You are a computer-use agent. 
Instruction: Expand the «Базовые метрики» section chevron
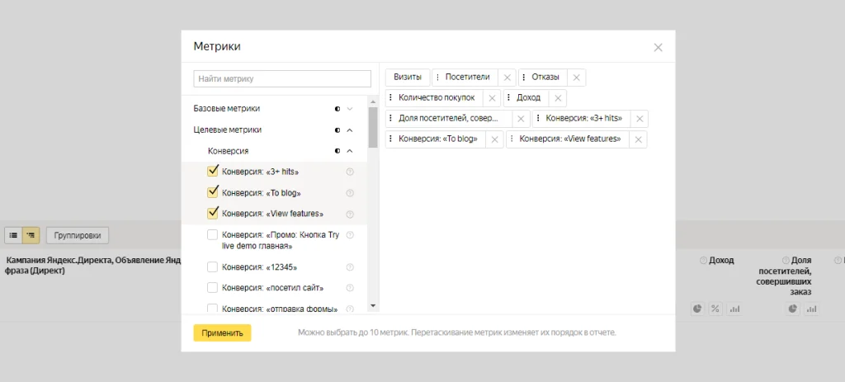350,109
